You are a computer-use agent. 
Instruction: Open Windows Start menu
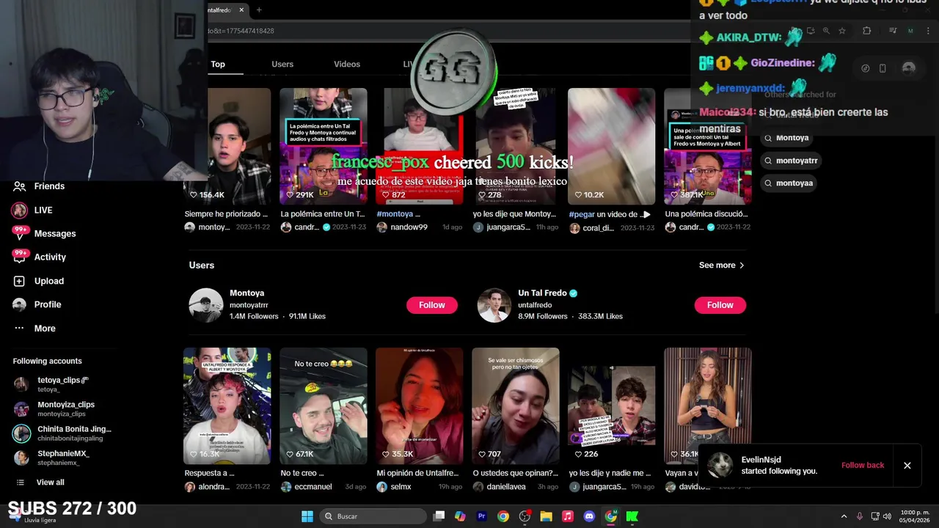pyautogui.click(x=307, y=516)
